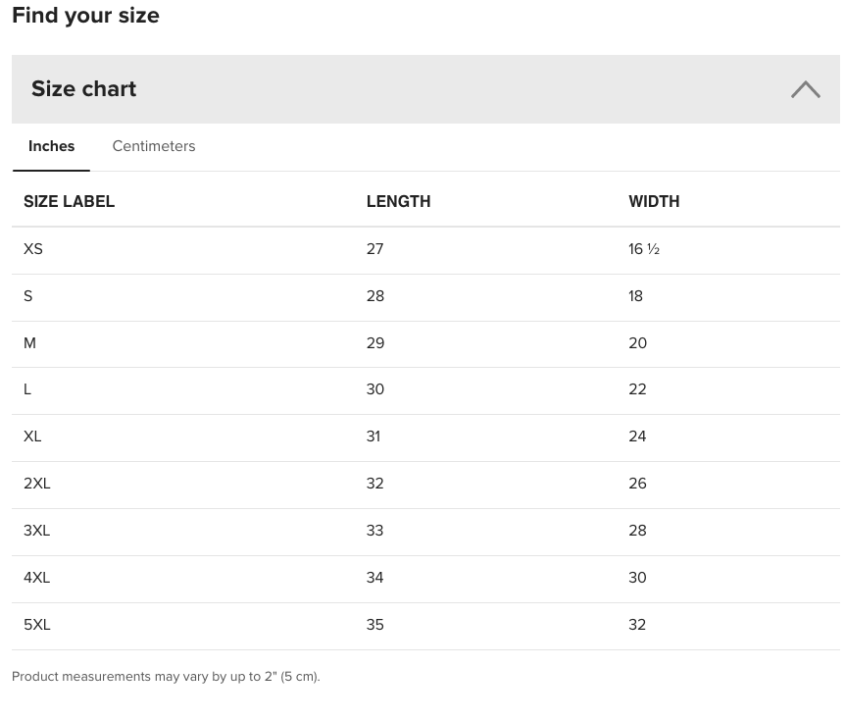Image resolution: width=845 pixels, height=719 pixels.
Task: Click the product measurements disclaimer note
Action: (166, 677)
